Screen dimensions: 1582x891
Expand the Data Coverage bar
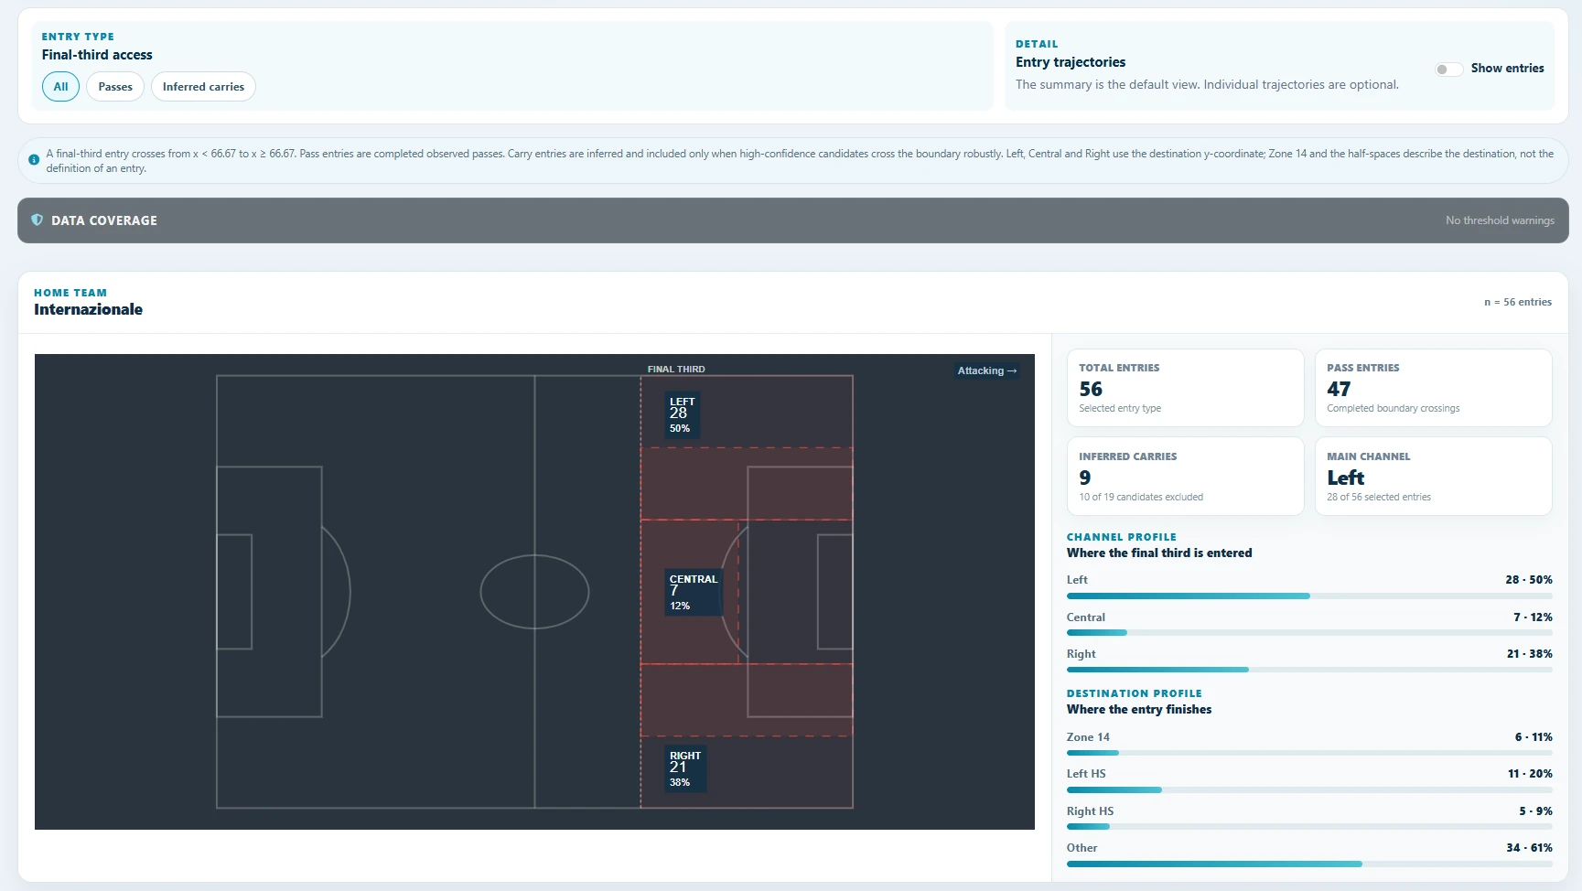tap(792, 220)
